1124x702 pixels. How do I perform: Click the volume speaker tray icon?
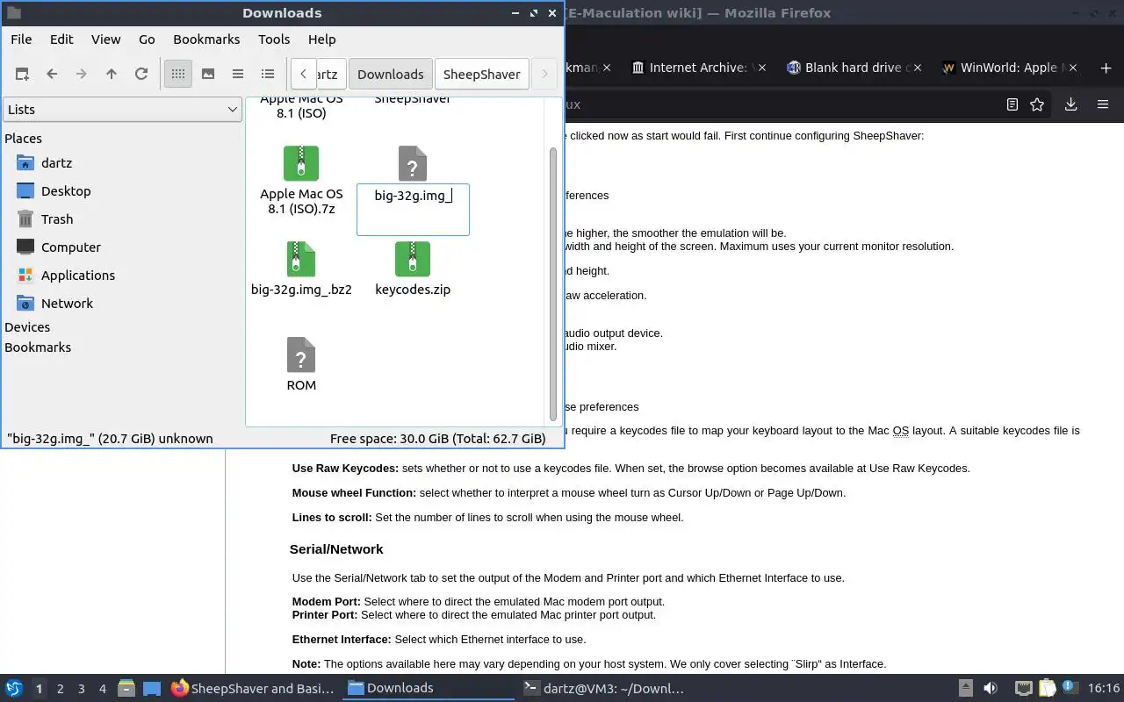click(x=991, y=688)
